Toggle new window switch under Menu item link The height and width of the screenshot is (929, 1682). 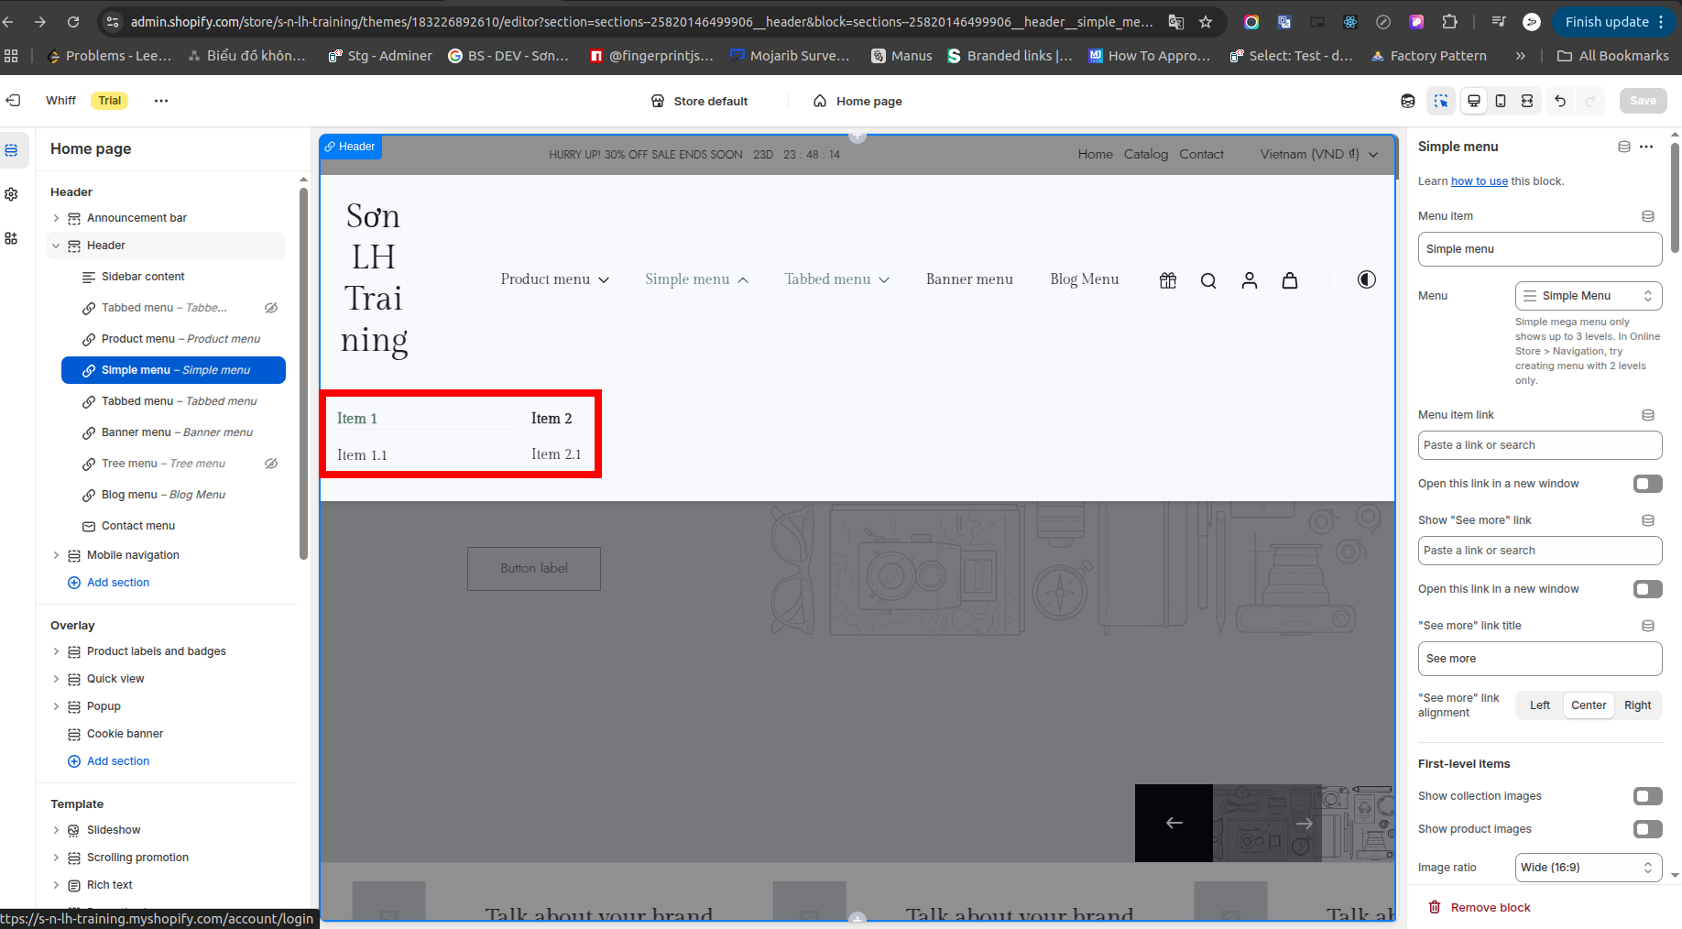pyautogui.click(x=1647, y=484)
